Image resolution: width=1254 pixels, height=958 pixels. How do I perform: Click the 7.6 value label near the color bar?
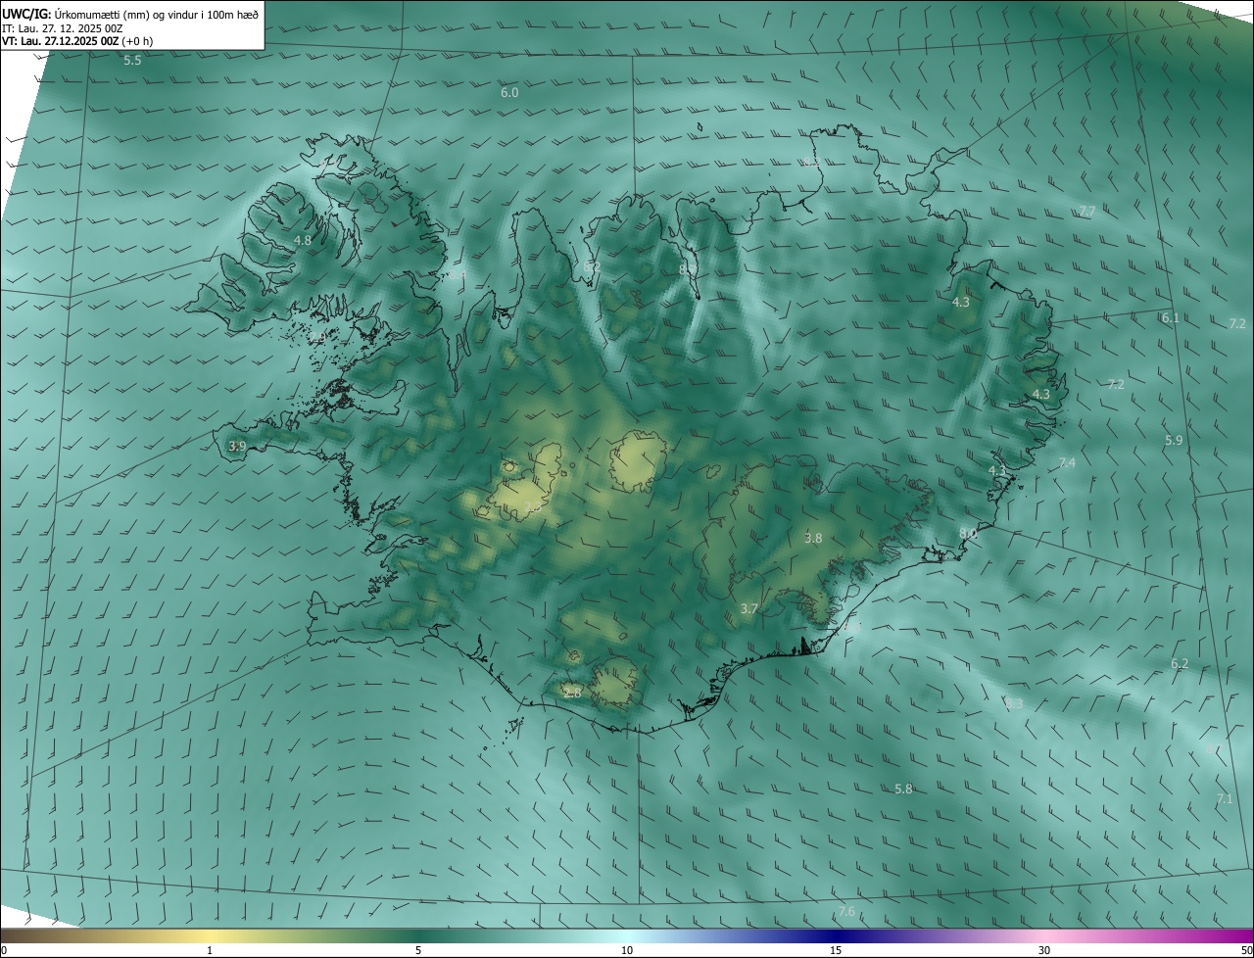(x=846, y=912)
